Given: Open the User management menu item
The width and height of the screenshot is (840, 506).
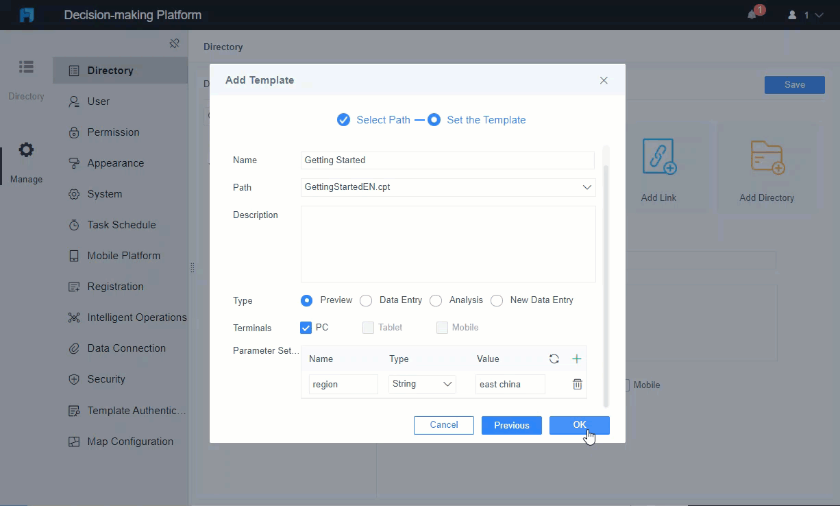Looking at the screenshot, I should coord(120,101).
